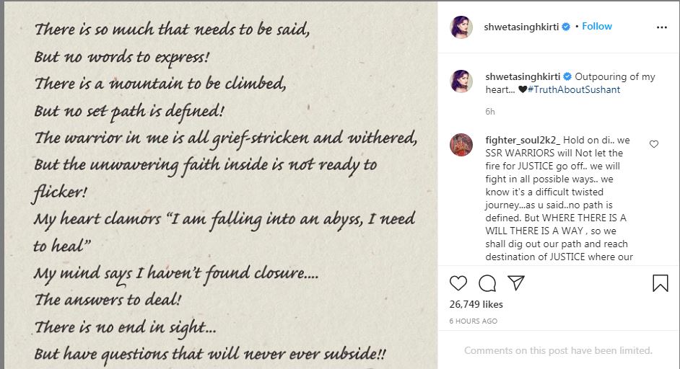Open comments with the speech bubble icon
680x369 pixels.
(487, 283)
